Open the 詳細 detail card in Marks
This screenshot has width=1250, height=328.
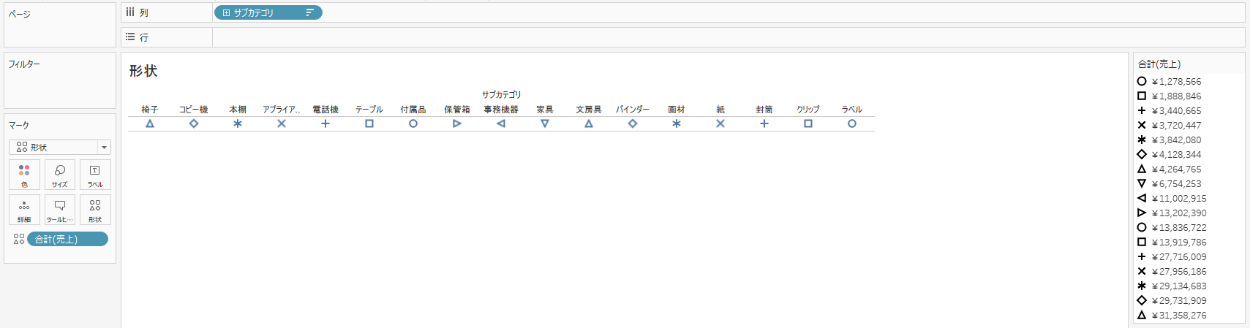coord(24,210)
